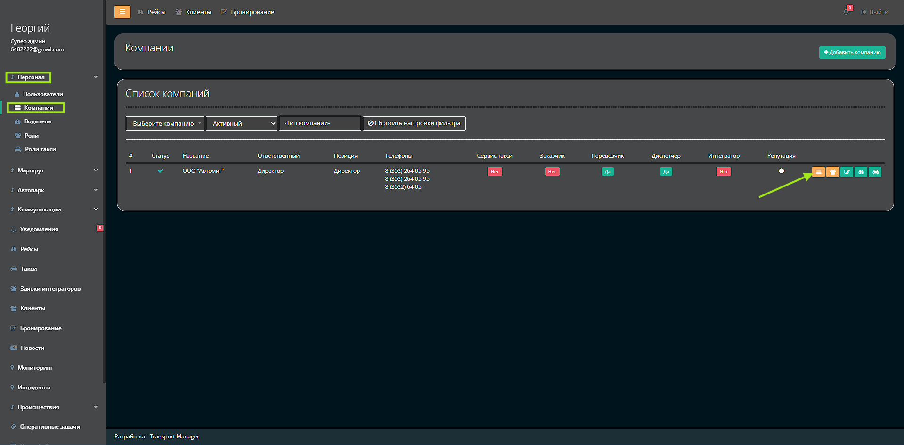Open the dashboard gauge icon in the company row

click(861, 172)
